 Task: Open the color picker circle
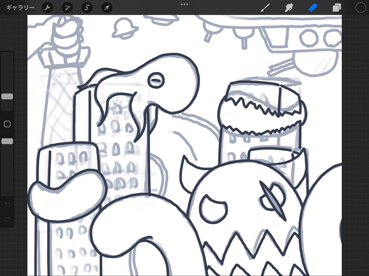point(360,8)
